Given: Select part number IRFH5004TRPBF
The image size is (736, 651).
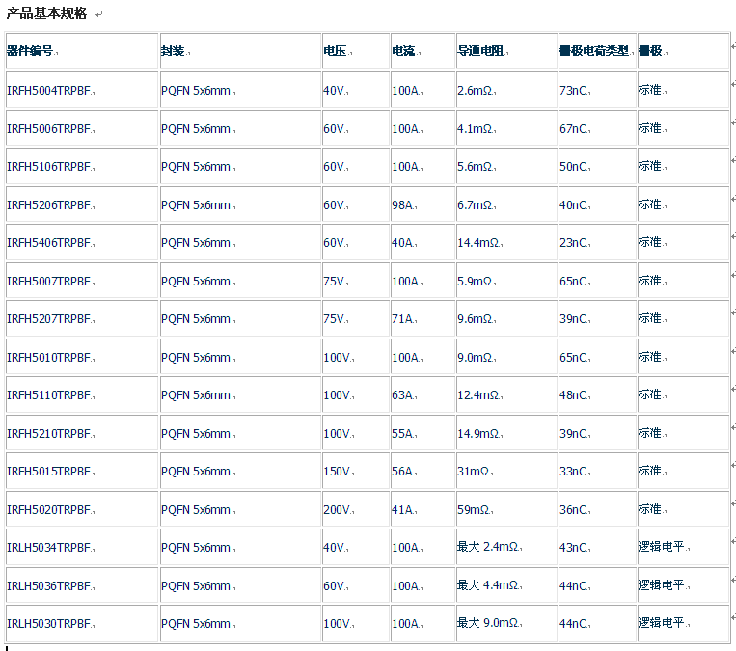Looking at the screenshot, I should 48,91.
